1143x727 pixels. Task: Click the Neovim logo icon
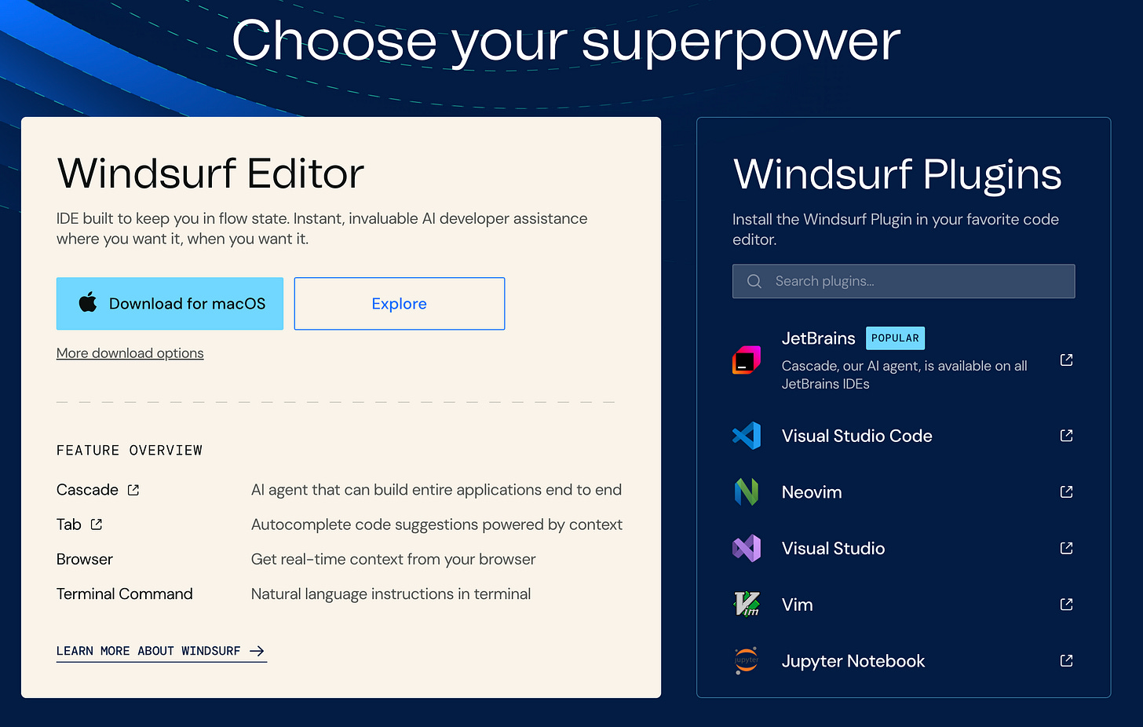[x=747, y=492]
